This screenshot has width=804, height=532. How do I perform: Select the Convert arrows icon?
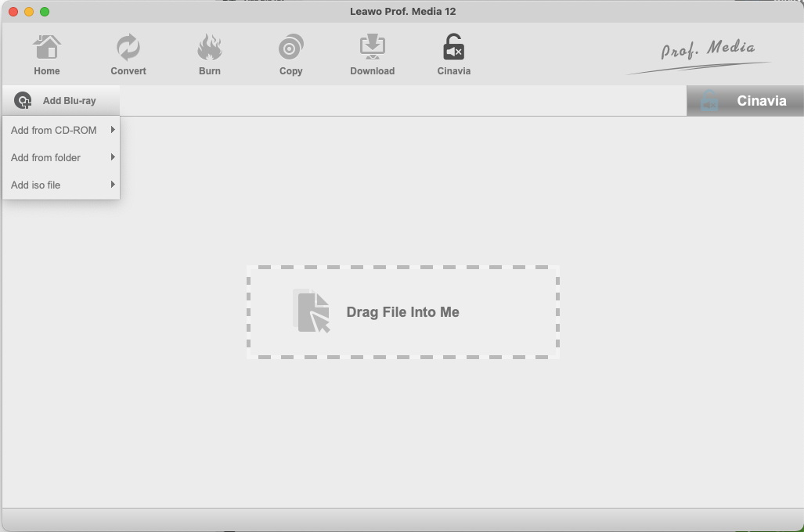(128, 47)
